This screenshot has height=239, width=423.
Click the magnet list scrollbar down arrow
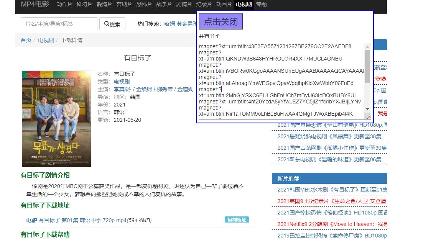coord(368,109)
